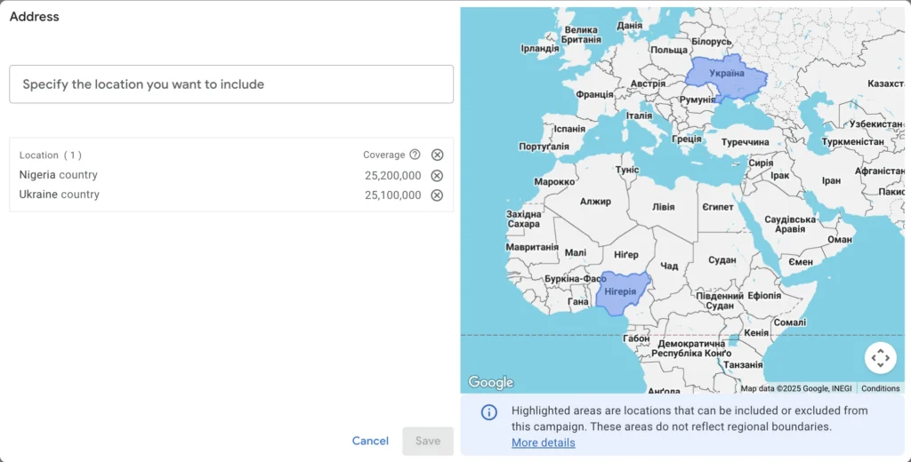The height and width of the screenshot is (462, 911).
Task: Remove Nigeria country from locations
Action: (437, 175)
